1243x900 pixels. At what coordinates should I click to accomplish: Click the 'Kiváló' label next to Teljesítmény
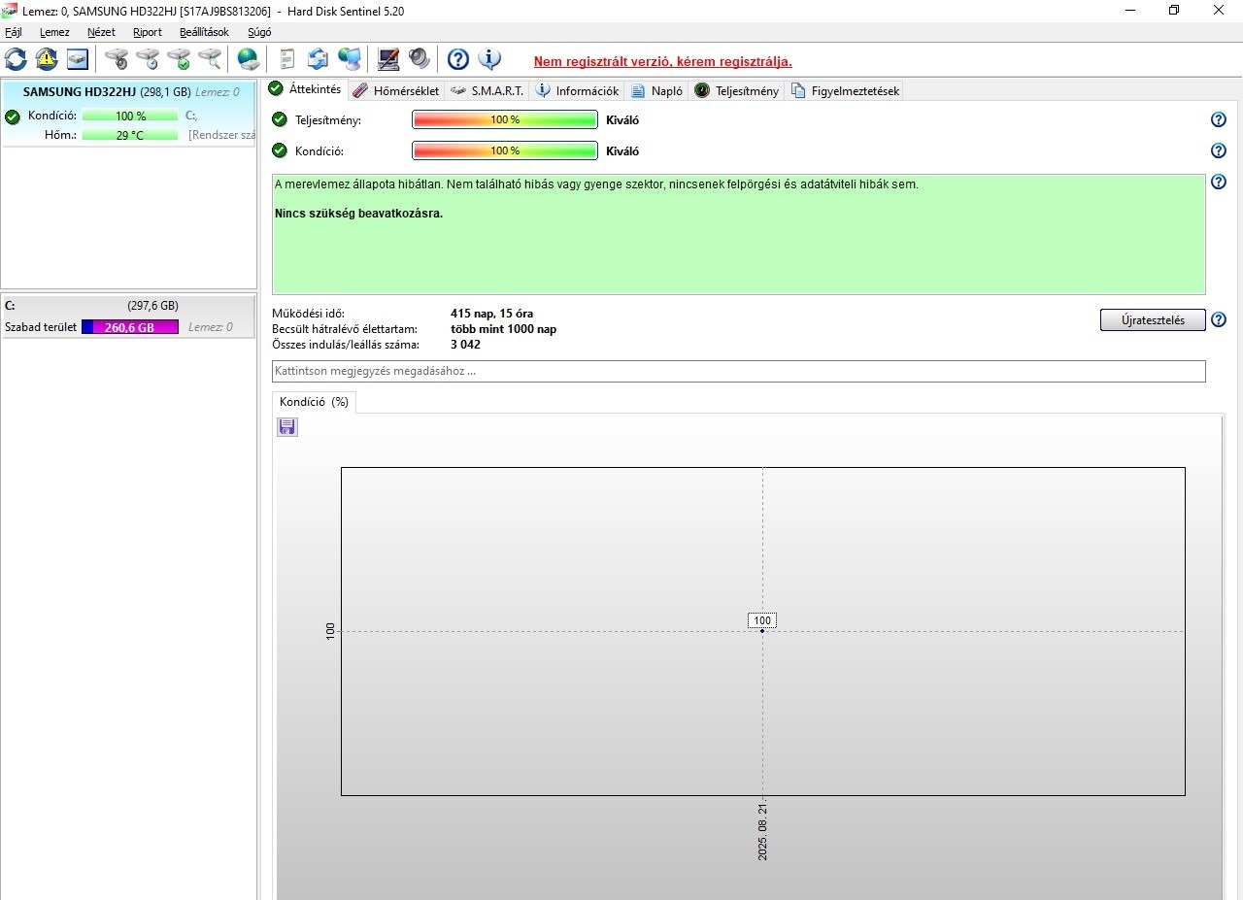pyautogui.click(x=622, y=120)
